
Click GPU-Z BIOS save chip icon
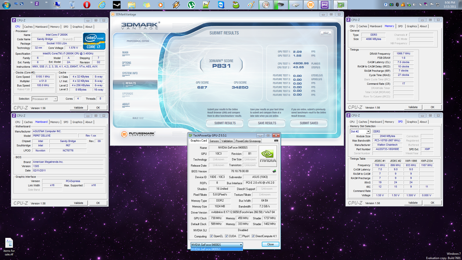click(x=274, y=171)
